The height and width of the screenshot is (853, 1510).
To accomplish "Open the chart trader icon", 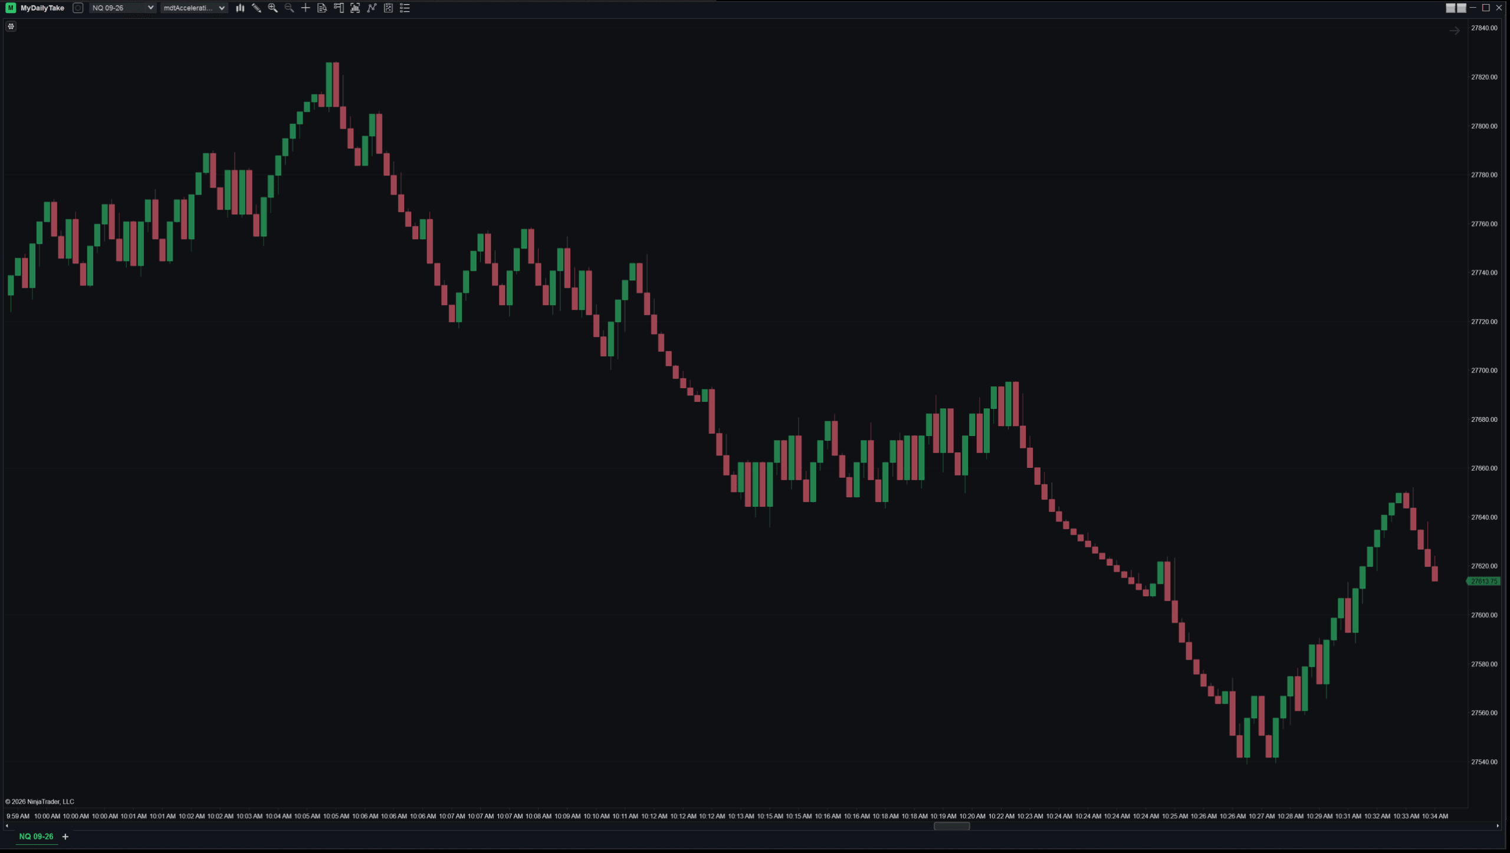I will [x=339, y=8].
